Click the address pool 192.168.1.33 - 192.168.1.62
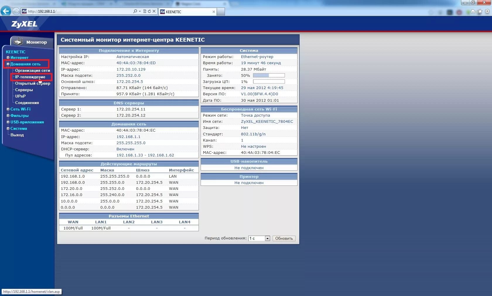 click(145, 155)
